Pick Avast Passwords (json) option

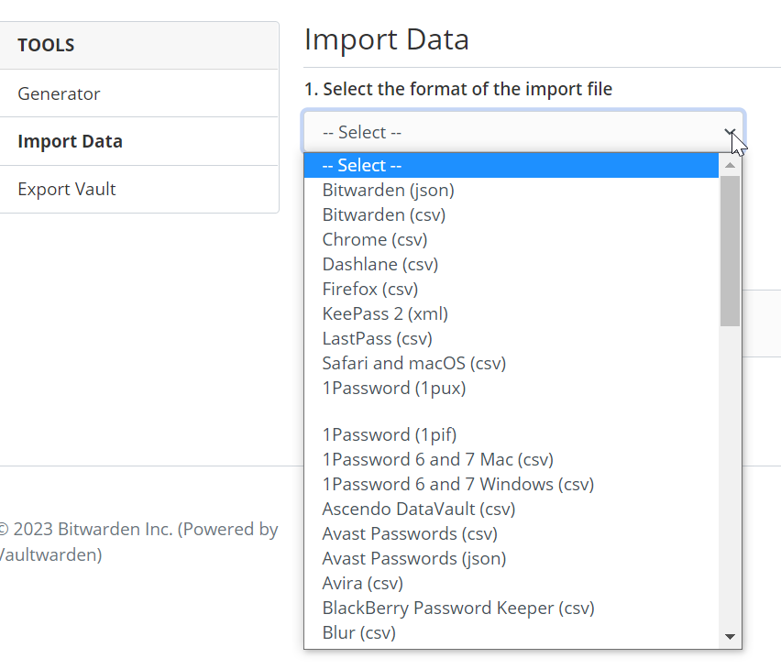pyautogui.click(x=414, y=558)
